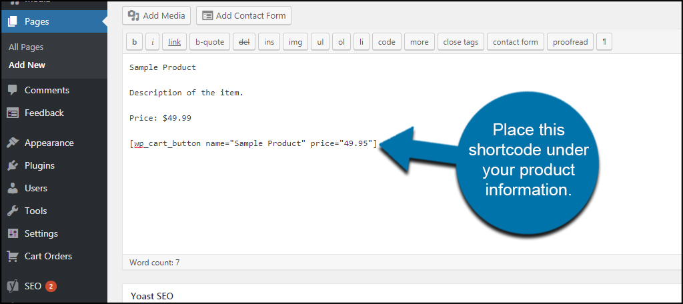Image resolution: width=683 pixels, height=304 pixels.
Task: Click the wp_cart_button shortcode line
Action: (253, 143)
